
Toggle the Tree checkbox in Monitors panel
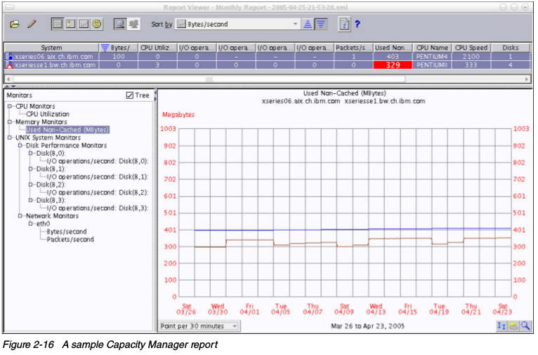point(129,95)
